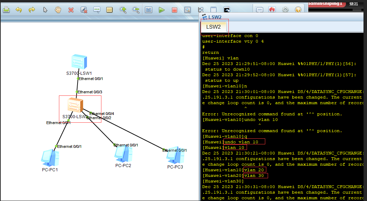Add a text note with the speech-bubble tool

(x=97, y=10)
